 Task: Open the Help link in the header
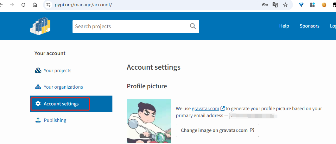(284, 26)
